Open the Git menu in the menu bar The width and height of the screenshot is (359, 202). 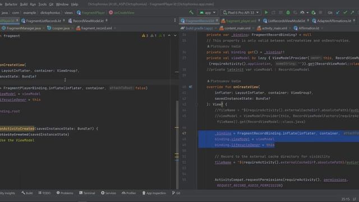tap(51, 4)
